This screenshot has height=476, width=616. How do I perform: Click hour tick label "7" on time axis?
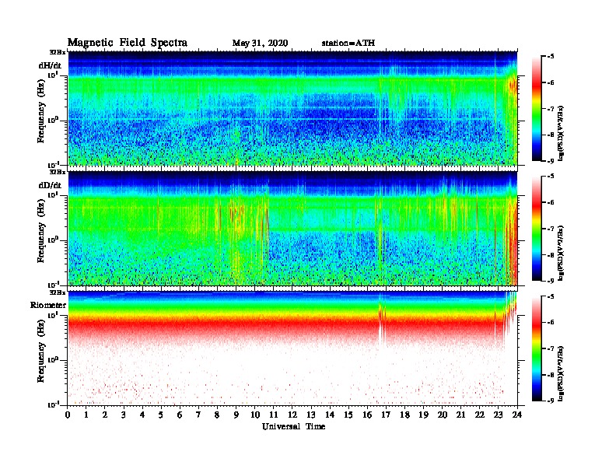tap(198, 415)
